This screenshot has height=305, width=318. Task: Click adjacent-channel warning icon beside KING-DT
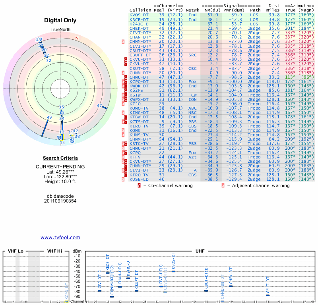[123, 113]
